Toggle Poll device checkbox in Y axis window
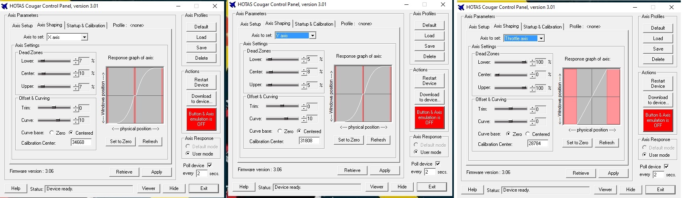The width and height of the screenshot is (682, 198). point(438,164)
